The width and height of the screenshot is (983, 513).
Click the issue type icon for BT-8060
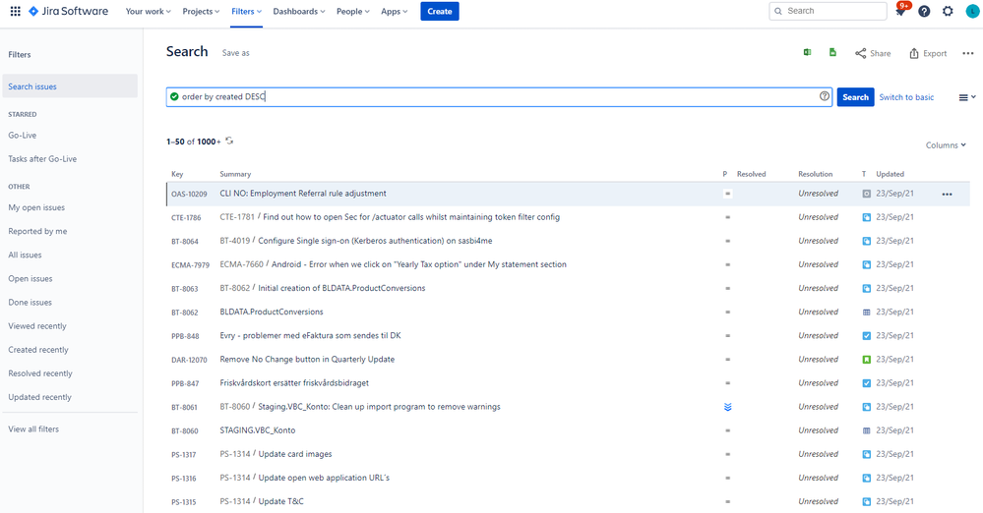[866, 430]
